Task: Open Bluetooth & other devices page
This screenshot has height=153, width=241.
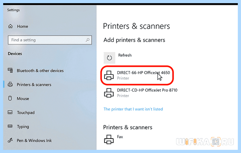Action: tap(40, 70)
